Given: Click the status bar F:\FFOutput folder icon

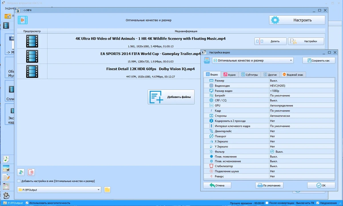Looking at the screenshot, I should 4,203.
